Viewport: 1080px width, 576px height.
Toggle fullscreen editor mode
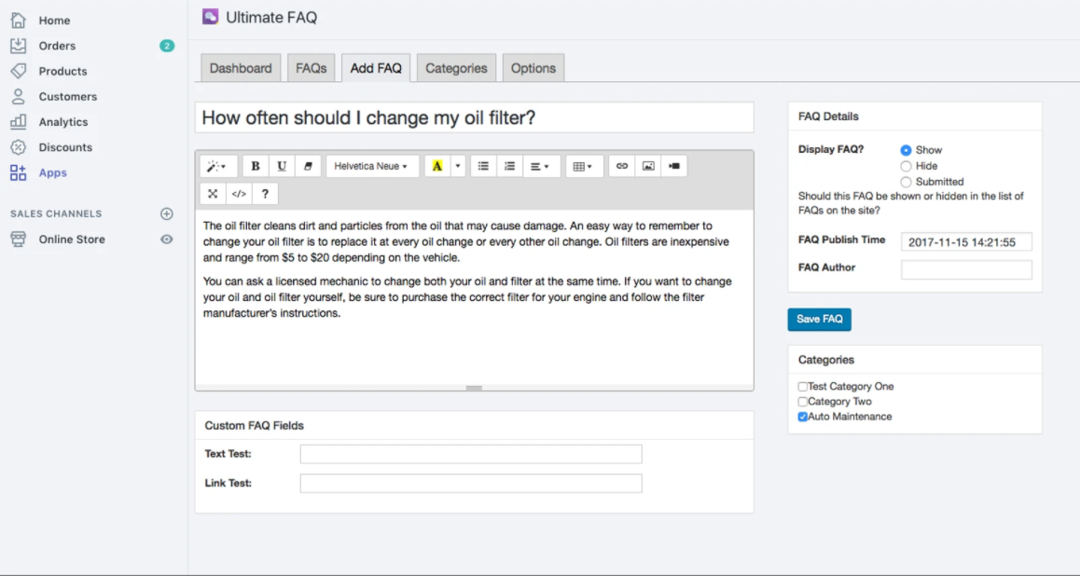point(213,194)
